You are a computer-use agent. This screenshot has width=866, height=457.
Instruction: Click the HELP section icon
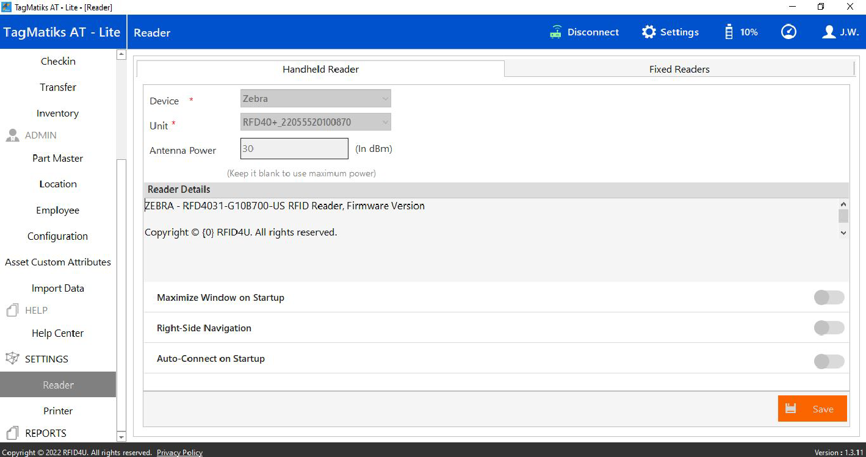(12, 311)
